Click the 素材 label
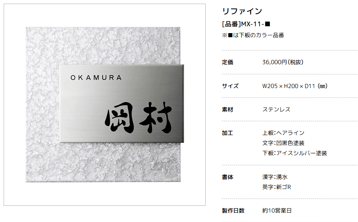The image size is (358, 222). 227,110
